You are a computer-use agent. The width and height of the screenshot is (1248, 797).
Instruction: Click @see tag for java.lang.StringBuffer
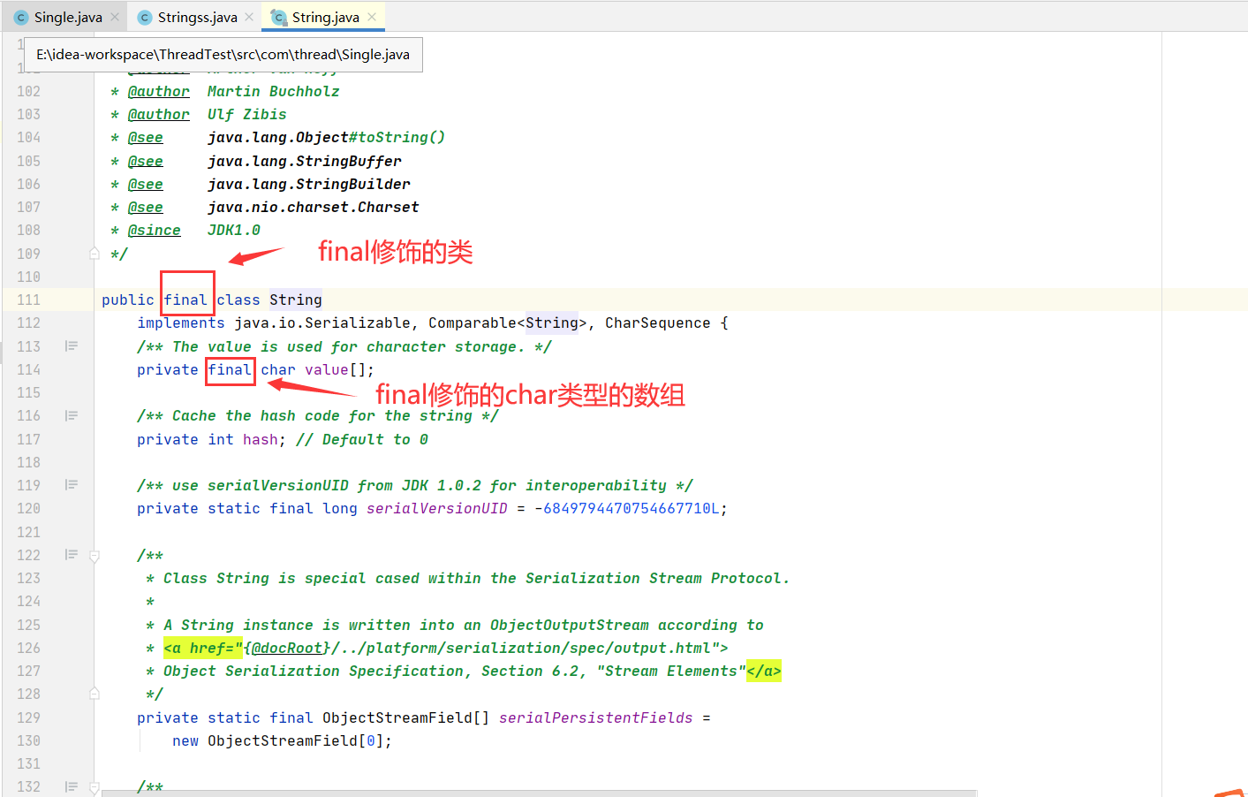(146, 161)
